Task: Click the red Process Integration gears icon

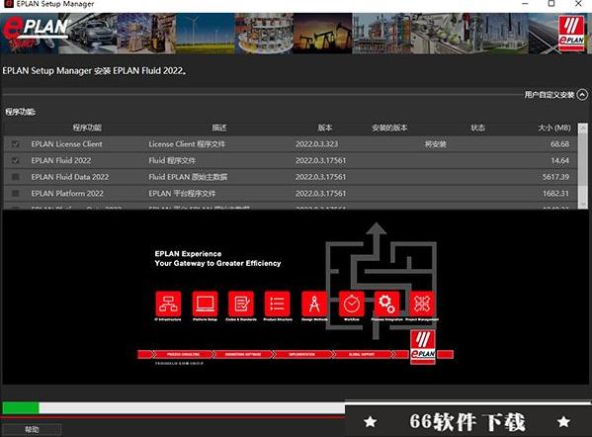Action: click(x=387, y=304)
